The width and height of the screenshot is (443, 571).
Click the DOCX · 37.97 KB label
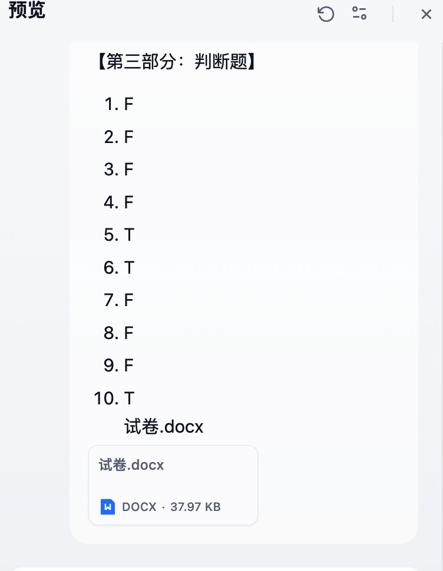pos(170,507)
